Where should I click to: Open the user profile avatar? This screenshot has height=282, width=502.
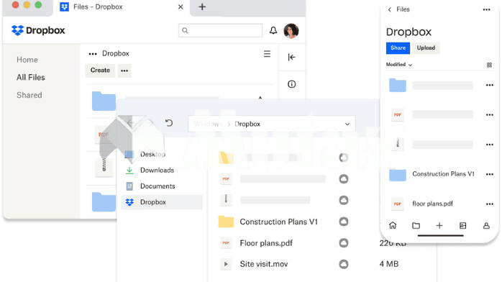click(291, 31)
